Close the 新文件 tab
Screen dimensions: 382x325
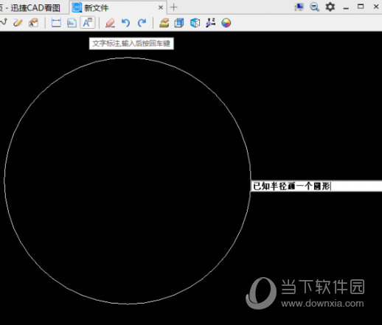(x=161, y=7)
